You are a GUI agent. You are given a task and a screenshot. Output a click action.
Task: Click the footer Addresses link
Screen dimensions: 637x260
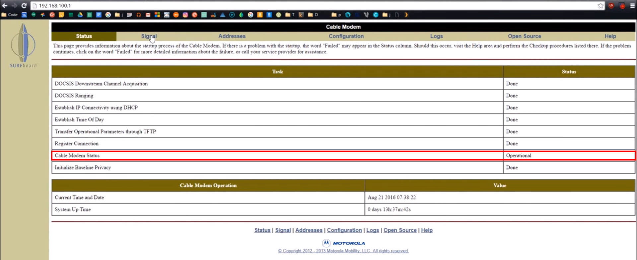click(x=309, y=230)
